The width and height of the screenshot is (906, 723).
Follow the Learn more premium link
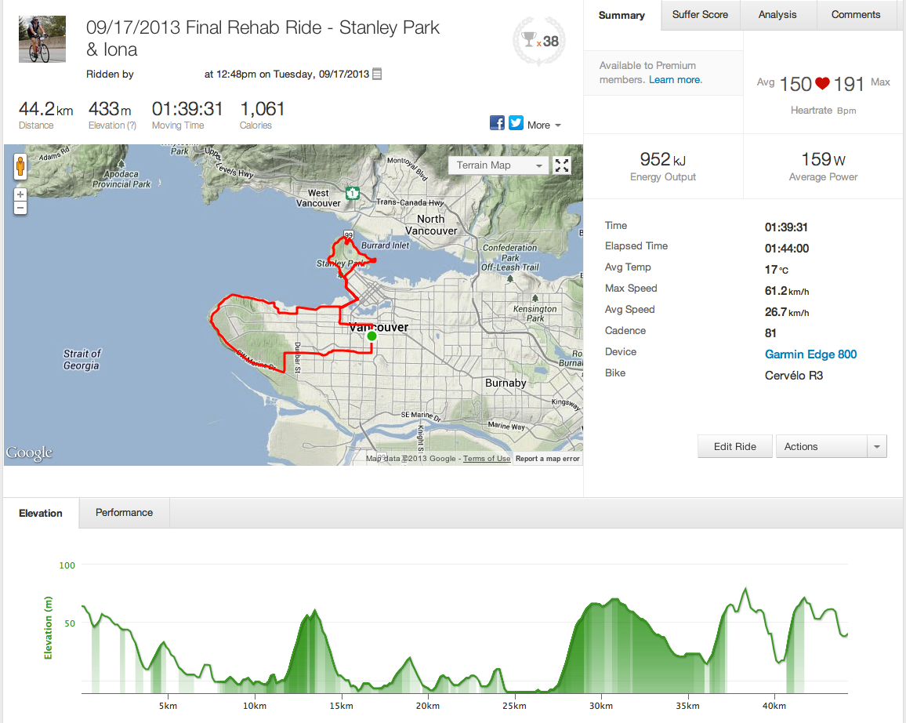point(675,80)
